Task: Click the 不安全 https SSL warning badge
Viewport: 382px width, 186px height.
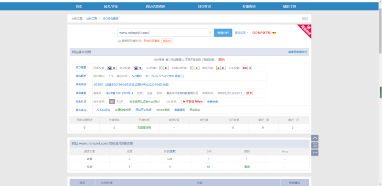Action: (x=193, y=102)
